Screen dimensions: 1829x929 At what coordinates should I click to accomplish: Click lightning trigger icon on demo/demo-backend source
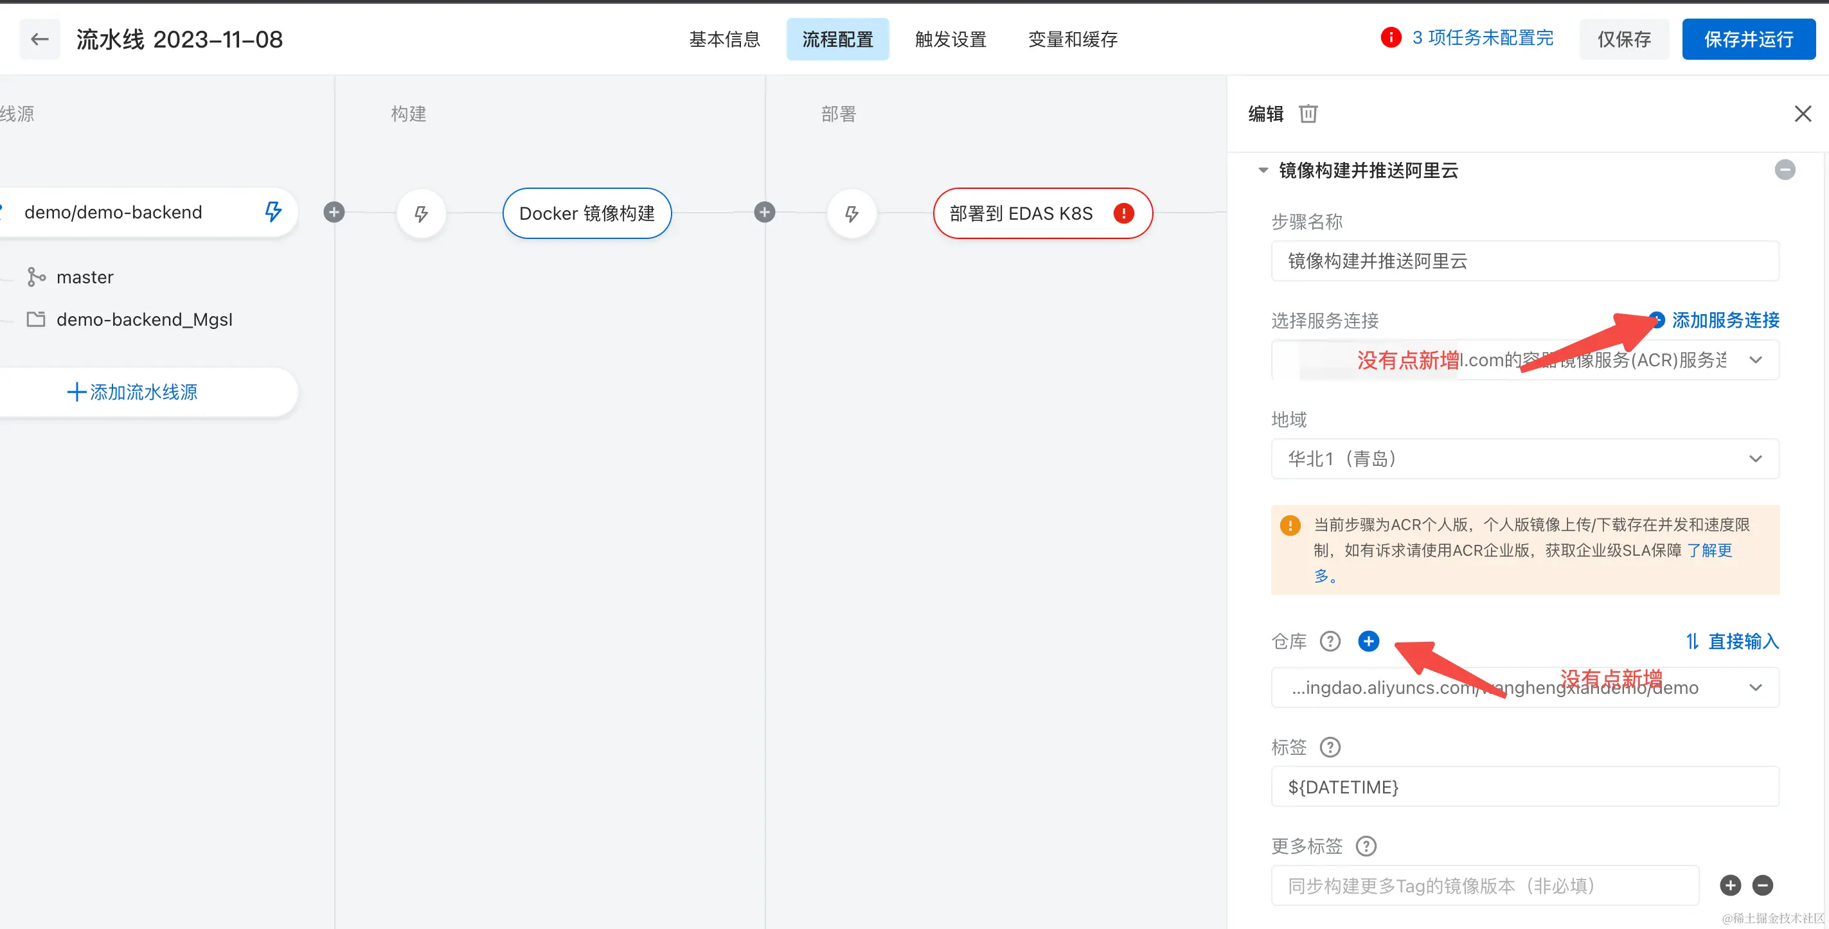click(273, 211)
